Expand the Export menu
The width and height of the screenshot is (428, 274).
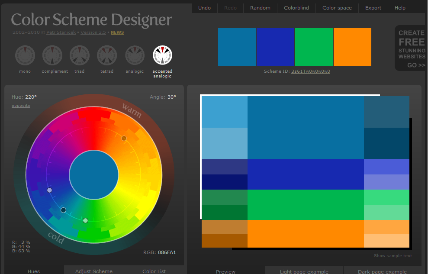tap(373, 8)
